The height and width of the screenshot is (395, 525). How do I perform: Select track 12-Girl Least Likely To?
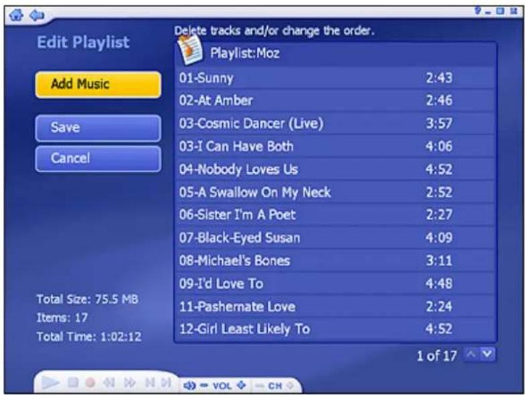click(x=335, y=329)
